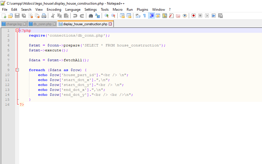Image resolution: width=262 pixels, height=164 pixels.
Task: Open Find with the binoculars icon
Action: click(91, 16)
